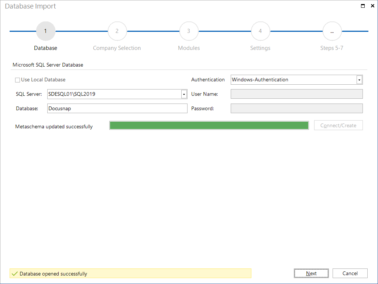Click the Connect/Create button
Screen dimensions: 378x284
(338, 125)
